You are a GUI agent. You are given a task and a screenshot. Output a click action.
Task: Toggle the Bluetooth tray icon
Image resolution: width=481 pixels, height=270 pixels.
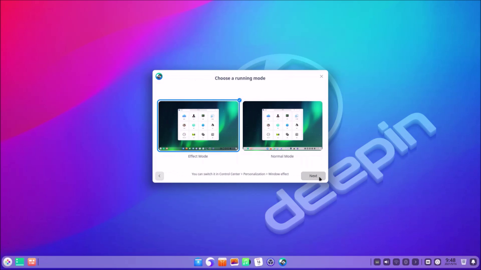click(405, 262)
